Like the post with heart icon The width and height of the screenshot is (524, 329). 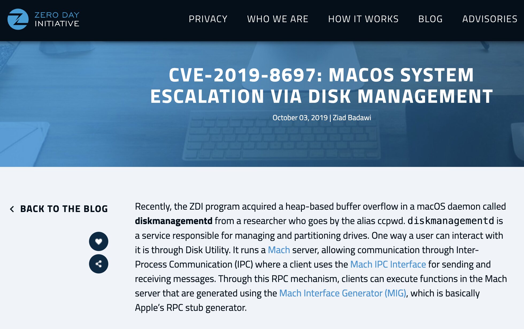pos(99,241)
